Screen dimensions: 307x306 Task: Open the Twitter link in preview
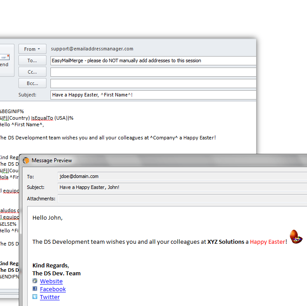(50, 297)
